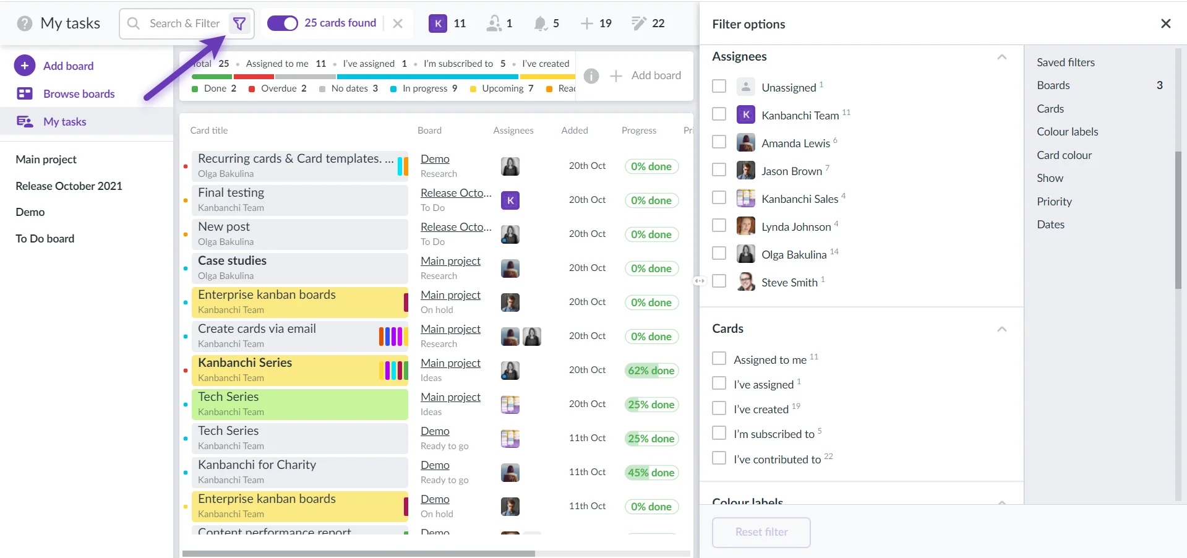Click the Kanbanchi Team K counter icon
This screenshot has width=1187, height=558.
coord(438,24)
